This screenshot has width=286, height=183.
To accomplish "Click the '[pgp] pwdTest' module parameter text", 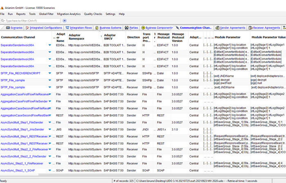I will tap(223, 83).
